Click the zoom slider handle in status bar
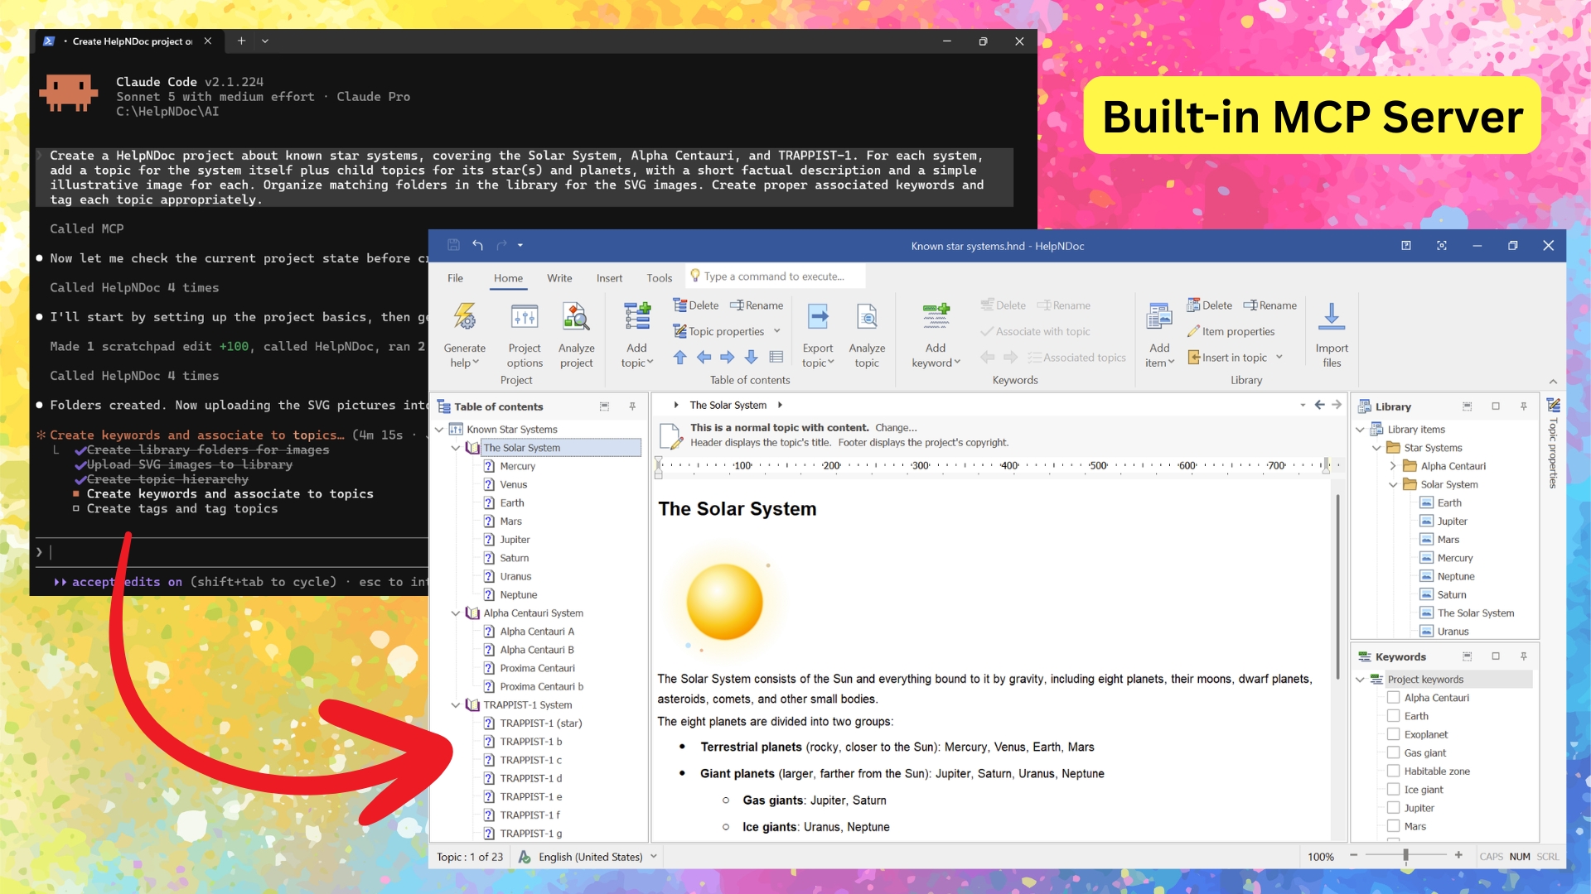This screenshot has width=1591, height=894. pyautogui.click(x=1405, y=856)
